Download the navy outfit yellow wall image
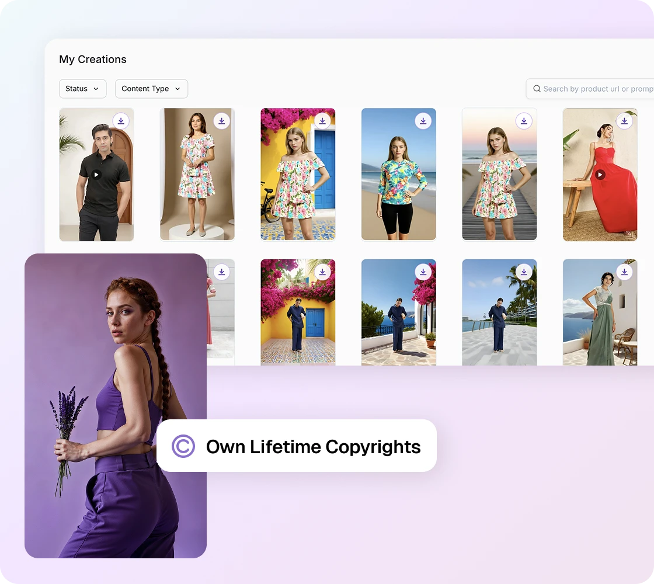This screenshot has height=584, width=654. click(x=322, y=272)
